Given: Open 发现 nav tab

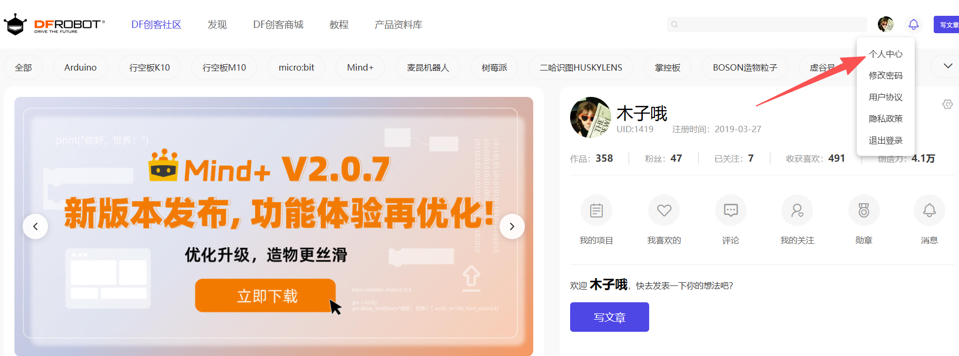Looking at the screenshot, I should [x=217, y=25].
